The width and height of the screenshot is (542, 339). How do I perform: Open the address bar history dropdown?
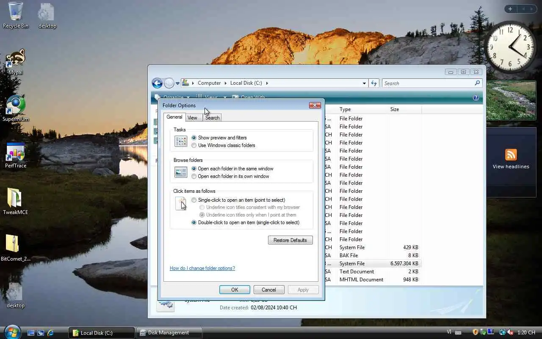[364, 83]
